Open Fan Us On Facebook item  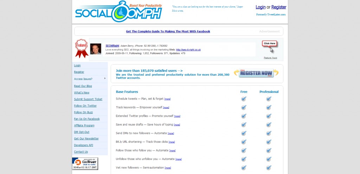coord(87,119)
